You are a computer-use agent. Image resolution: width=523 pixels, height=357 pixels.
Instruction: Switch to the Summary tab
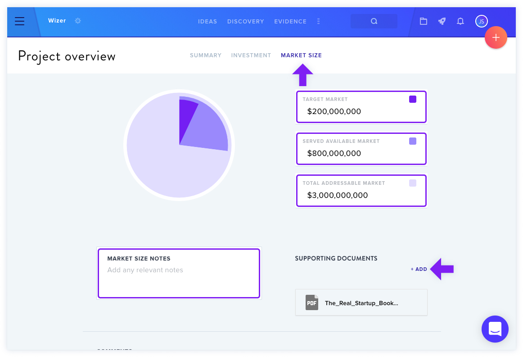[205, 55]
